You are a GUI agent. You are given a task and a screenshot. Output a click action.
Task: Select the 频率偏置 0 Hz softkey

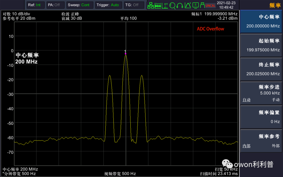click(261, 117)
